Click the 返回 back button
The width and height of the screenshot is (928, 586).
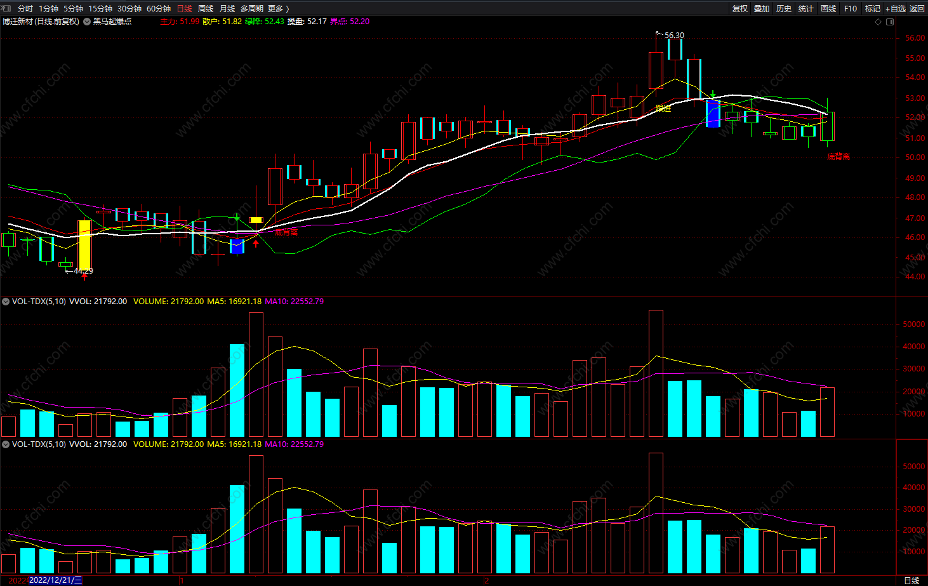coord(917,9)
